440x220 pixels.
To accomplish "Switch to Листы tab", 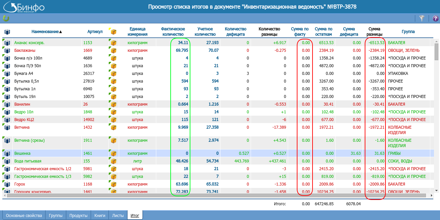I will coord(118,215).
